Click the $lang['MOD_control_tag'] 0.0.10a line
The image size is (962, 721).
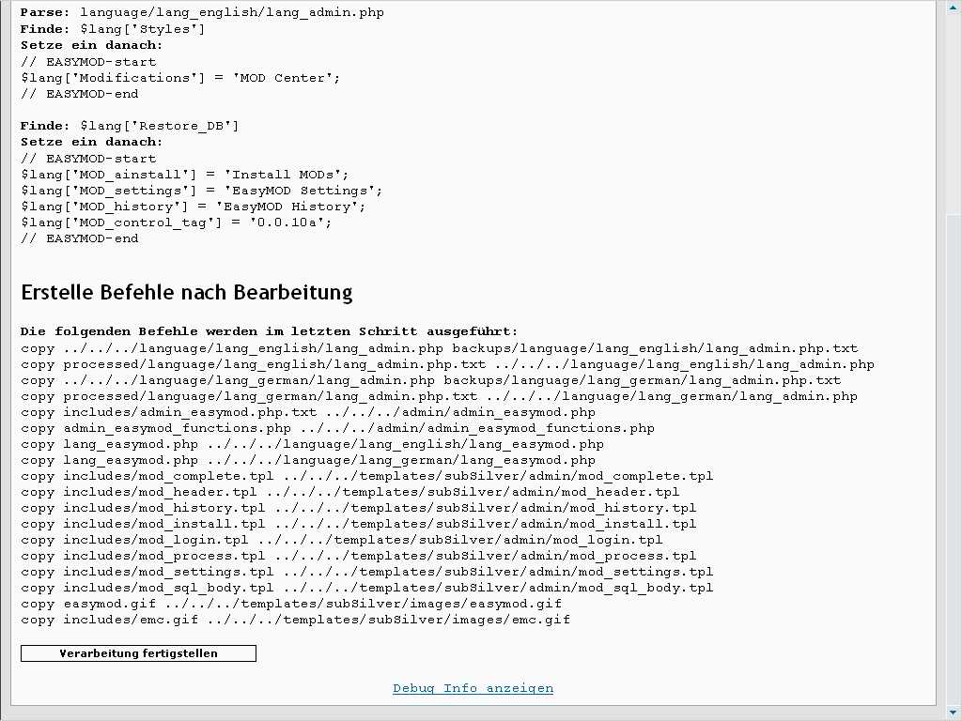pos(176,222)
